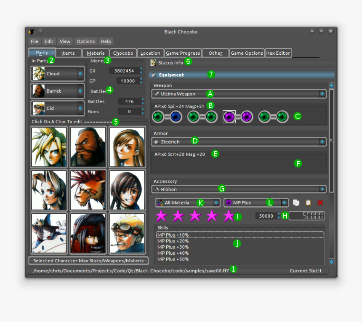The image size is (362, 322).
Task: Select the first green materia slot
Action: pos(158,117)
